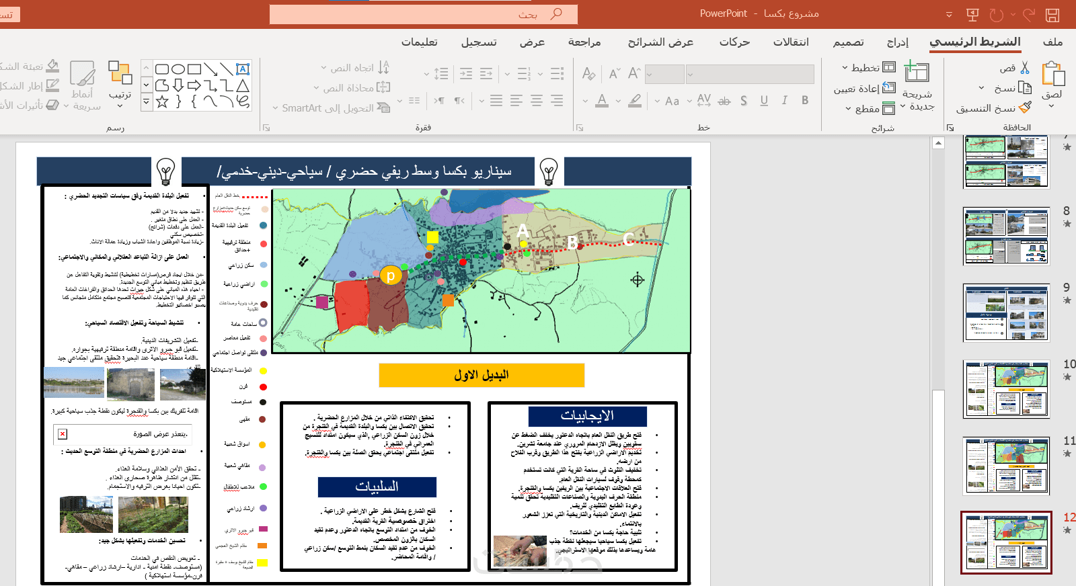Expand the Copy (نسخ) options arrow

click(x=981, y=88)
